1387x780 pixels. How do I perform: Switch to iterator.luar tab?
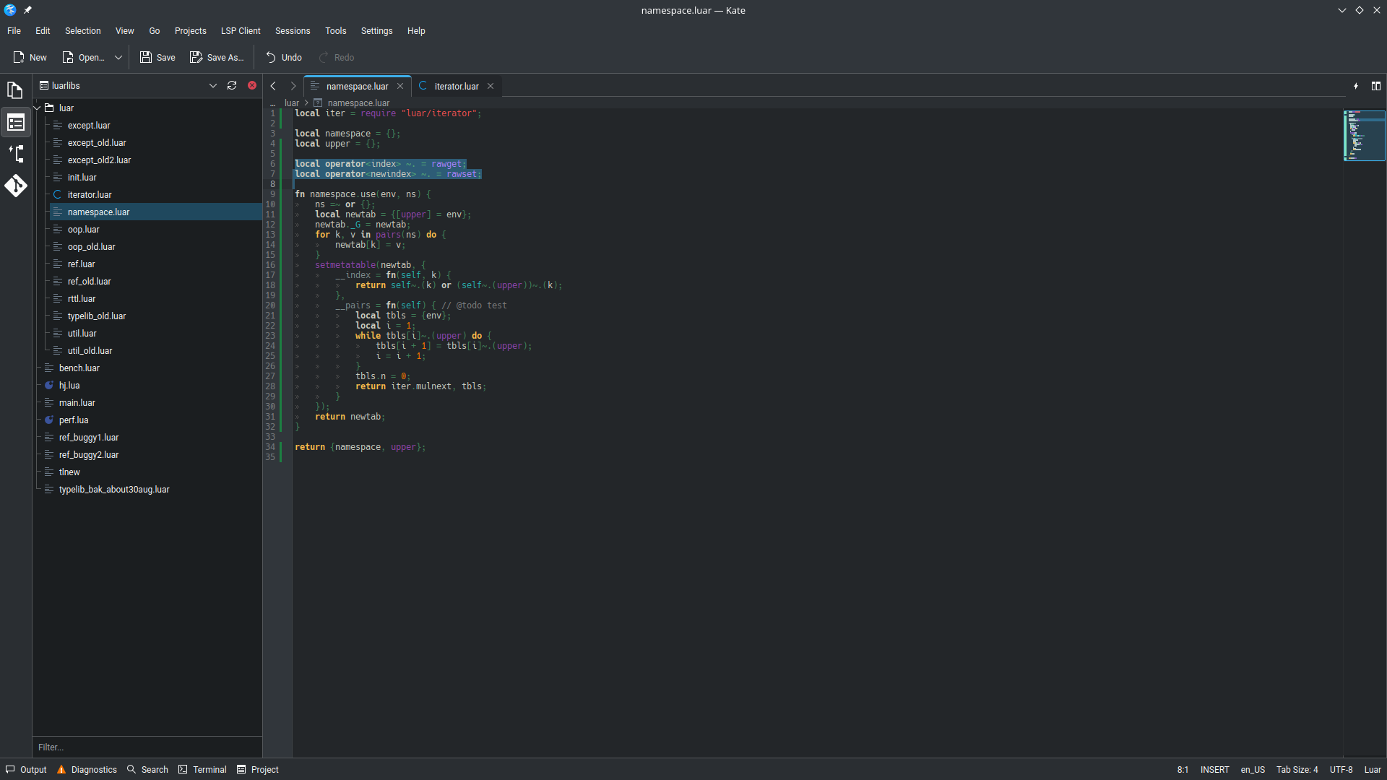click(456, 86)
